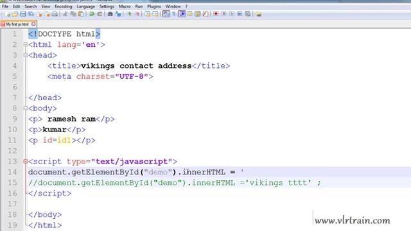Run the macro multiple times icon
411x231 pixels.
coord(240,14)
